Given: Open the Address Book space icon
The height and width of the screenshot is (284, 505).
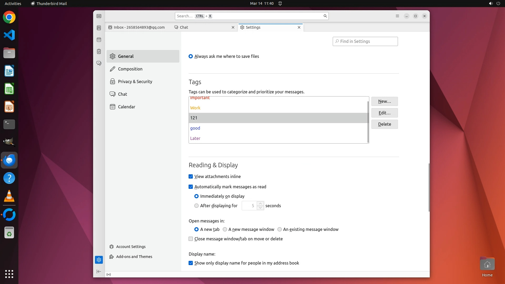Looking at the screenshot, I should click(99, 28).
